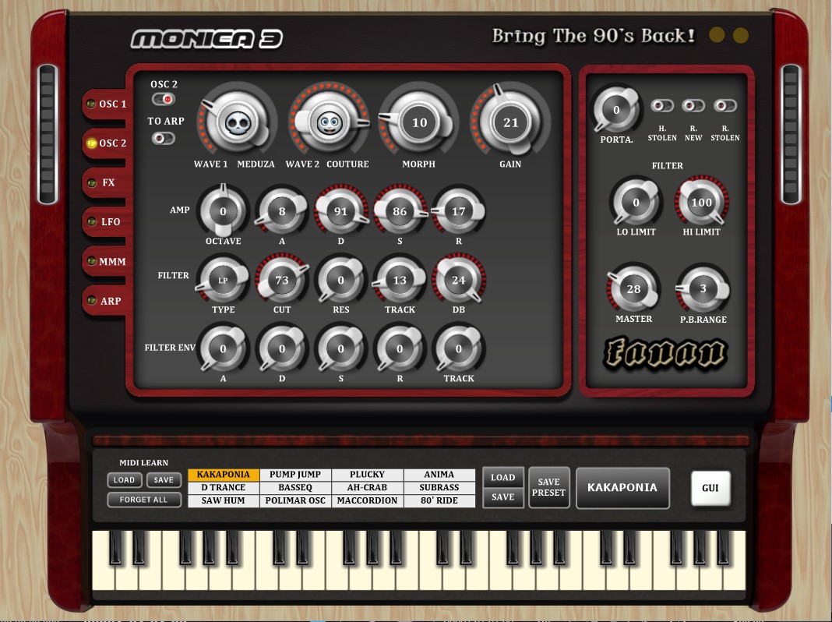Viewport: 832px width, 622px height.
Task: Click the Wave 2 smiley face knob
Action: [327, 122]
